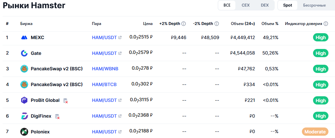The width and height of the screenshot is (335, 138).
Task: Click the Gate exchange logo
Action: point(24,53)
